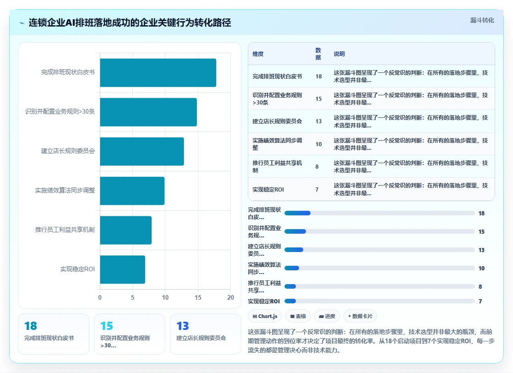Click the value 7 in the table
Image resolution: width=513 pixels, height=373 pixels.
coord(317,189)
